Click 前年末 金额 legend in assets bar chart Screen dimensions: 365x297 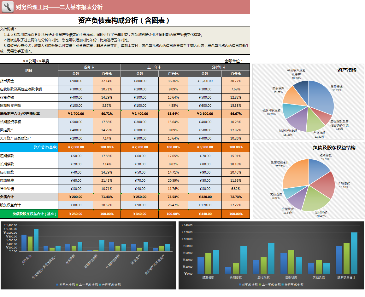66,284
